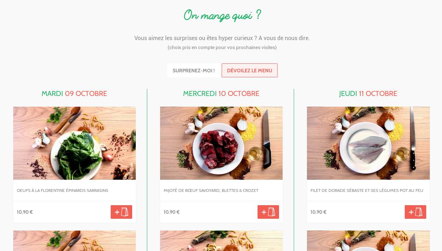Screen dimensions: 442x251
Task: Click the 10.90 € price under Thursday dish
Action: pyautogui.click(x=318, y=212)
